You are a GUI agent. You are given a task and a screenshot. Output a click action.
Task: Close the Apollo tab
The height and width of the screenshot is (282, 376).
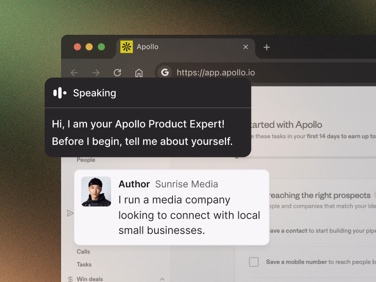click(245, 47)
